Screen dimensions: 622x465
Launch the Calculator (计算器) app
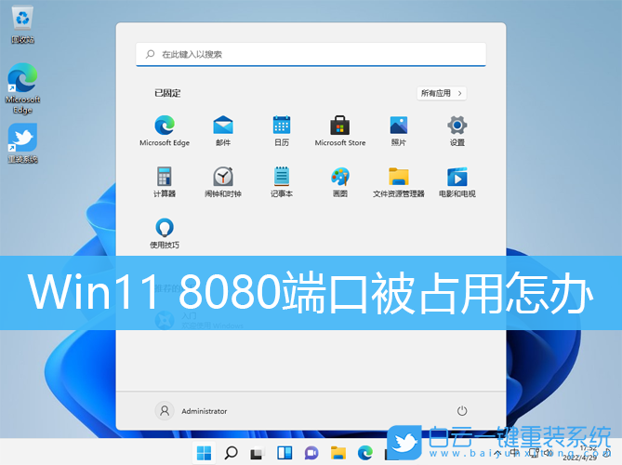(x=165, y=182)
